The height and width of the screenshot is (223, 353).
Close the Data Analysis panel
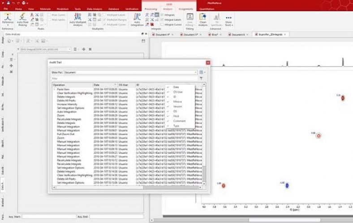click(x=146, y=34)
